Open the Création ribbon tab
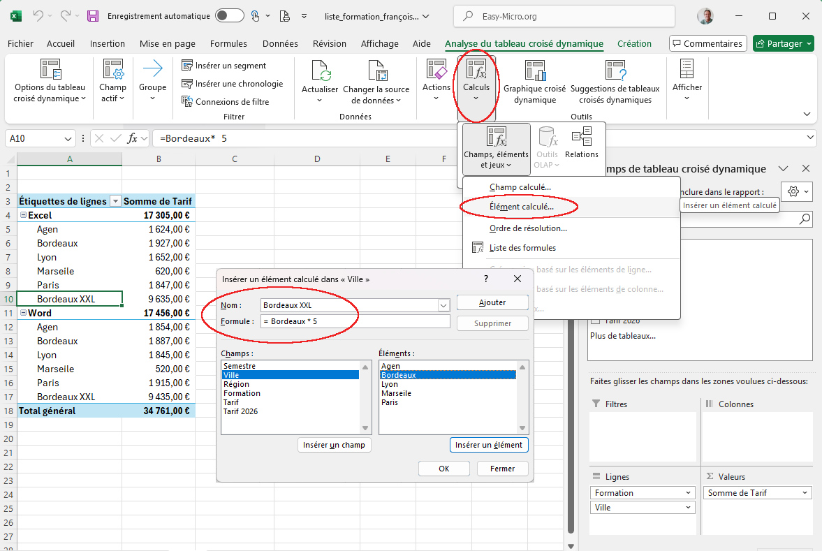The height and width of the screenshot is (551, 822). pyautogui.click(x=634, y=43)
